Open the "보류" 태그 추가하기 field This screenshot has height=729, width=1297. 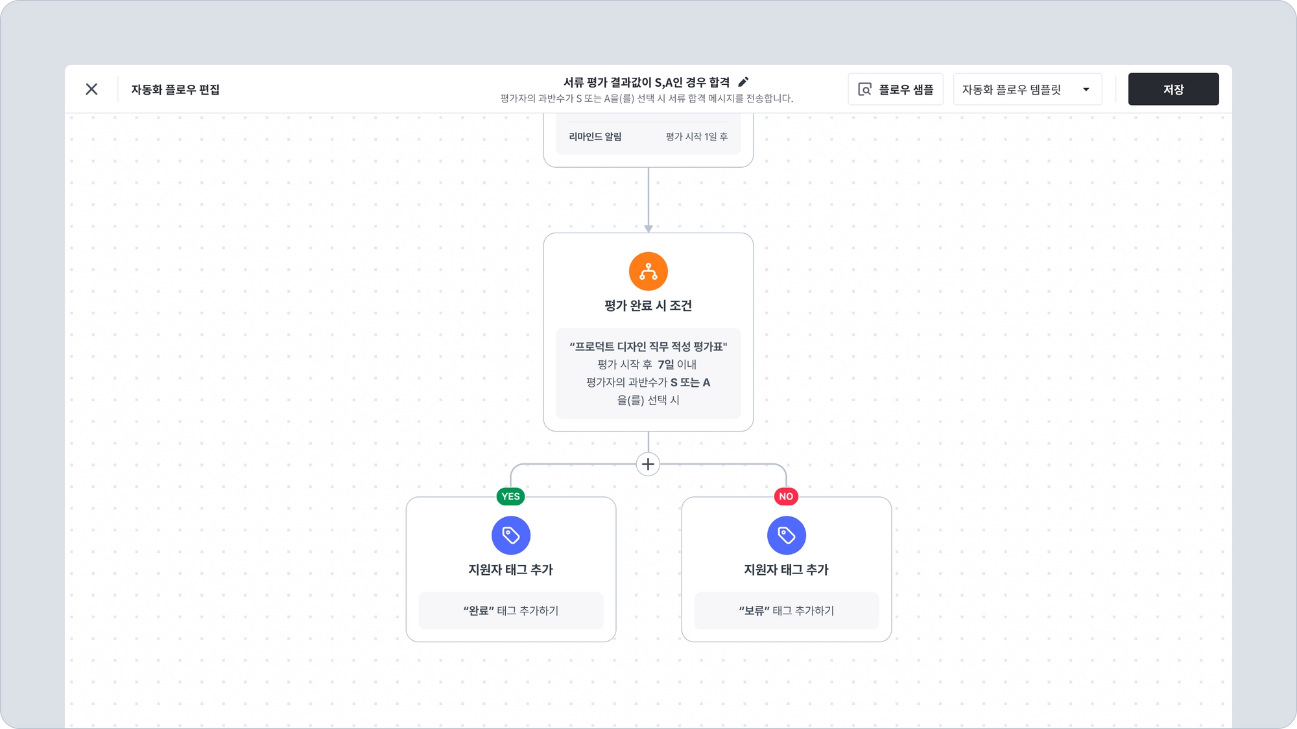coord(786,610)
